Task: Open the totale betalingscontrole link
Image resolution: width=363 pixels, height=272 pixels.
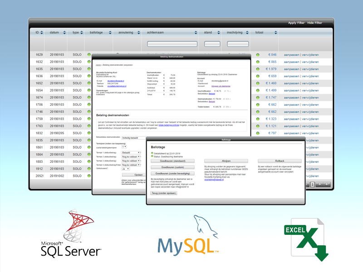Action: 169,125
